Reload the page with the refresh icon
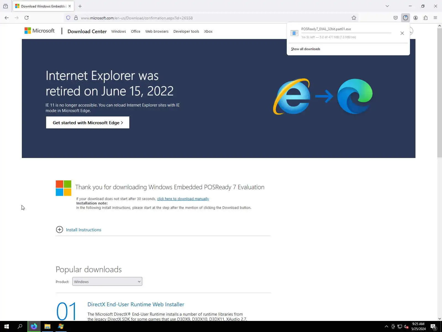 click(x=27, y=18)
